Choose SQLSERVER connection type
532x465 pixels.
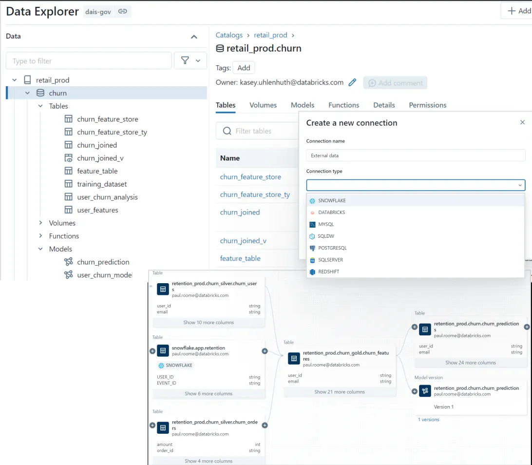coord(415,260)
